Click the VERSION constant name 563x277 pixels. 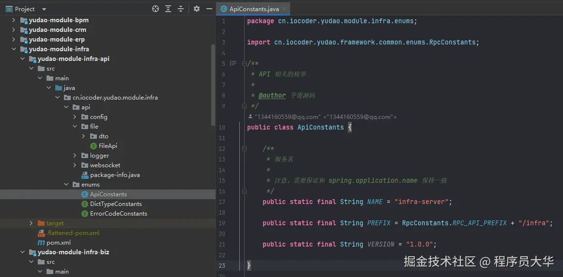[x=381, y=245]
